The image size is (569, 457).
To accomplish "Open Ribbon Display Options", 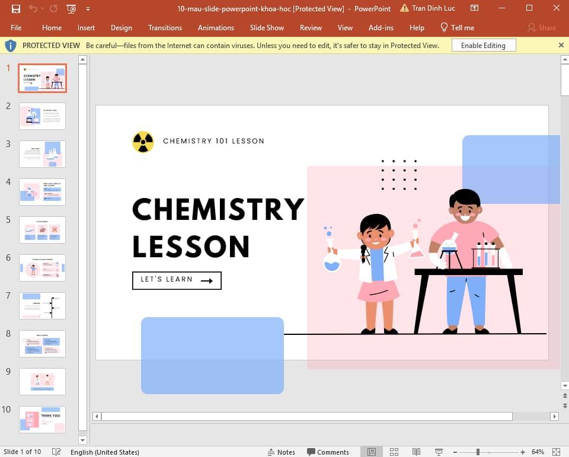I will coord(474,8).
